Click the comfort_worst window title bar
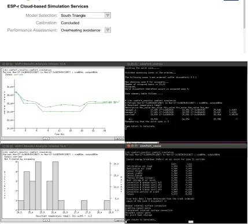The image size is (248, 224). click(x=186, y=64)
